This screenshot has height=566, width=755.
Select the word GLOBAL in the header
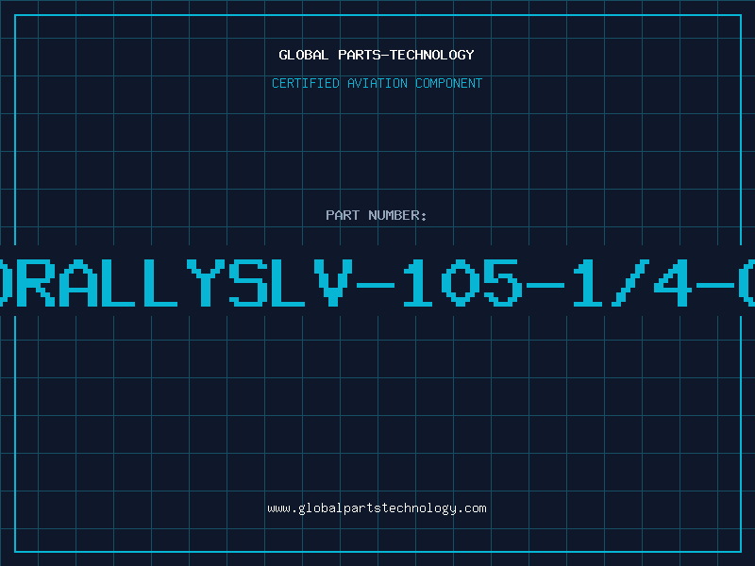click(303, 55)
